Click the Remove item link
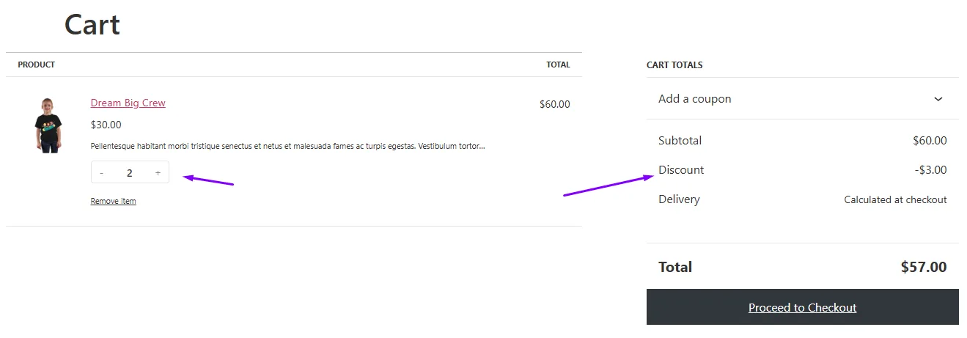 [113, 201]
